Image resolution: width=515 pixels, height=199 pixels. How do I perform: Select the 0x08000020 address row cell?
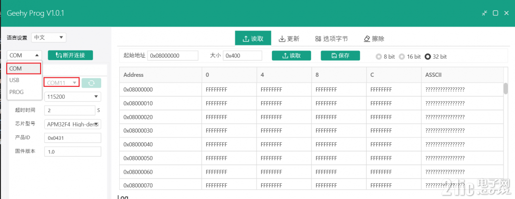coord(161,117)
